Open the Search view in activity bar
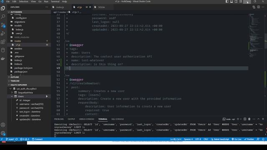This screenshot has width=267, height=150. click(3, 17)
